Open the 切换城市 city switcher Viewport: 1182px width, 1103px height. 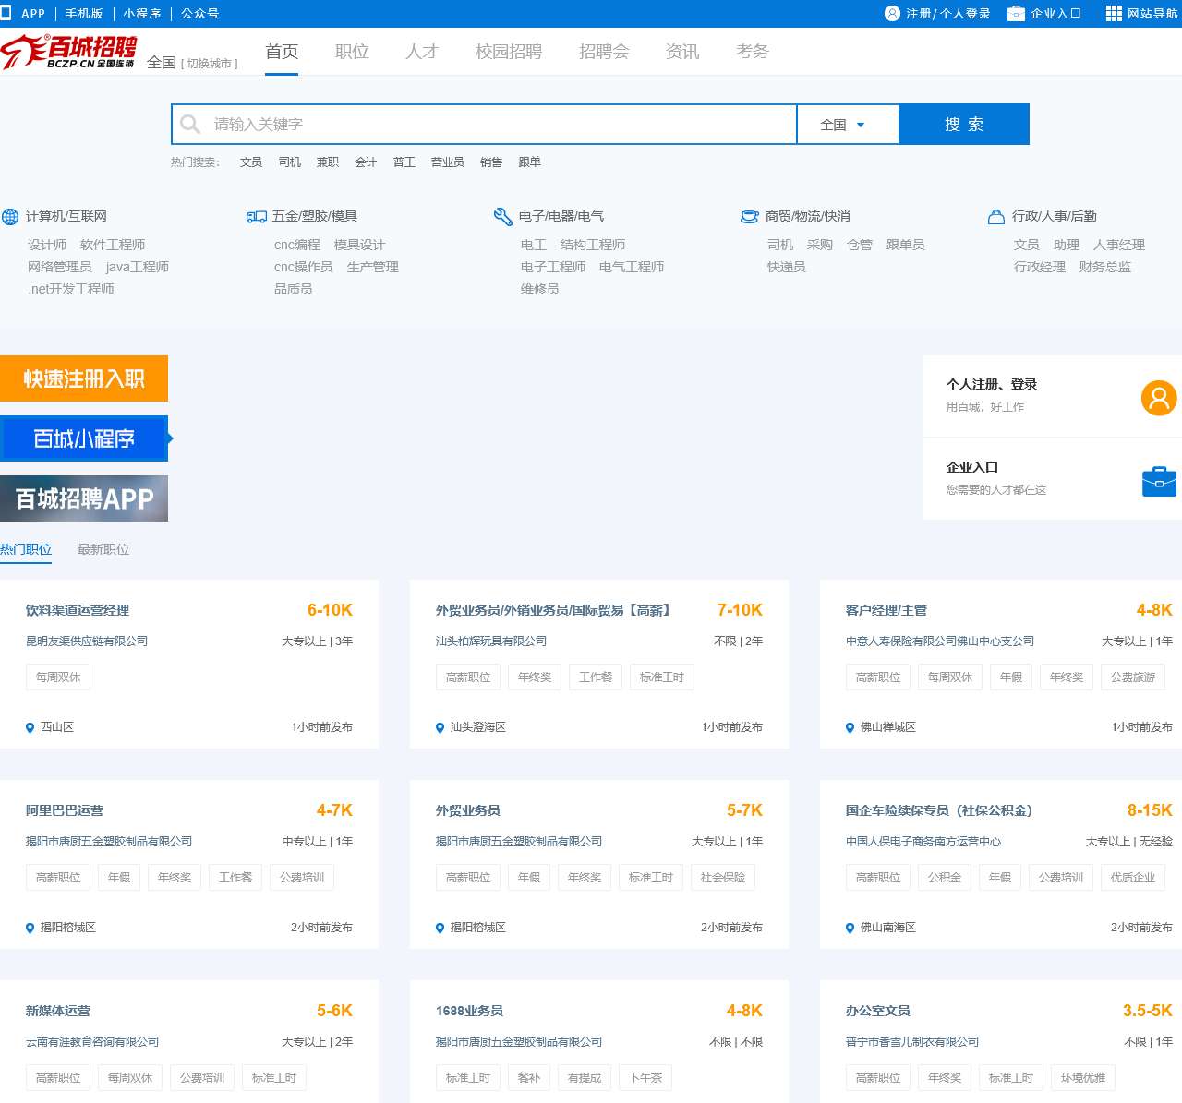(210, 64)
